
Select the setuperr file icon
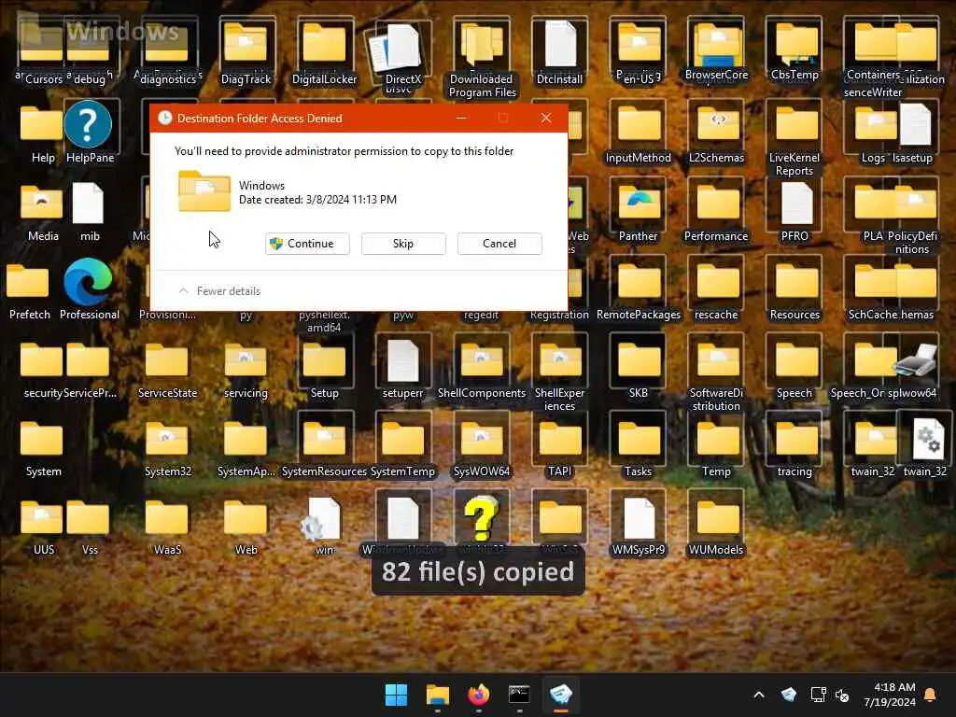[x=403, y=359]
